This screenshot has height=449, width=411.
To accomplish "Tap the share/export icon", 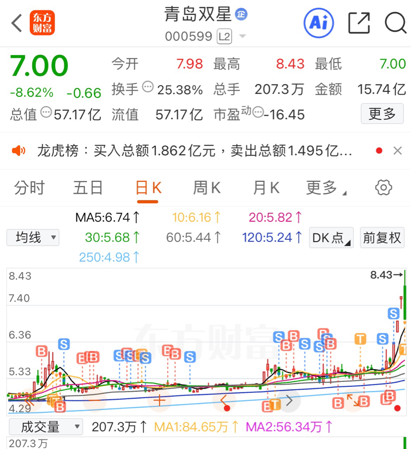I will [359, 23].
